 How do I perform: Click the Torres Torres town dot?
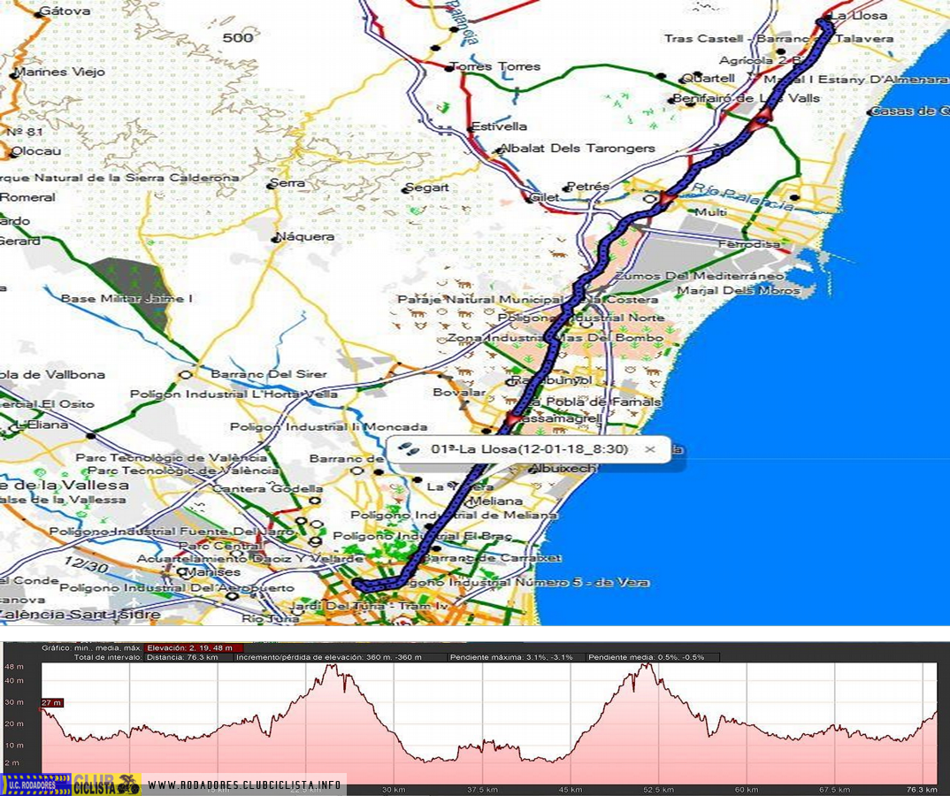coord(450,67)
